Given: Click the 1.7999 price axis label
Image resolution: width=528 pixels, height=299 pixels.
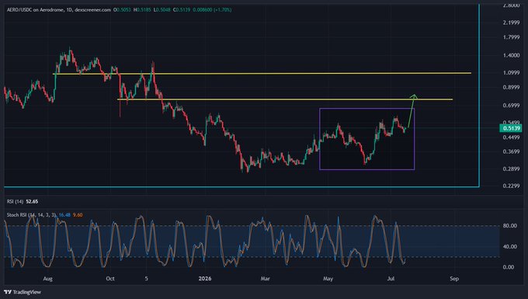Looking at the screenshot, I should [x=511, y=37].
